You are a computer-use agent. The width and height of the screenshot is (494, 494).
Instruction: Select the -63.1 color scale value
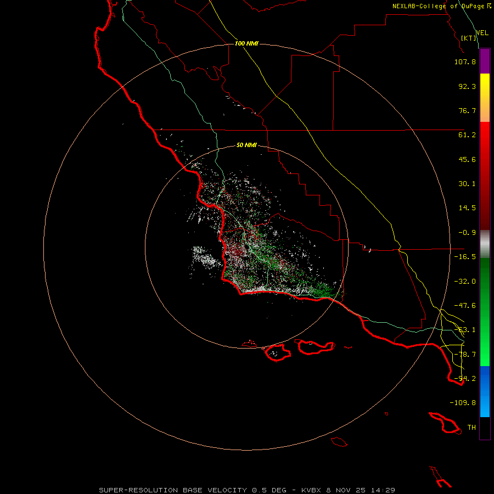tap(465, 330)
